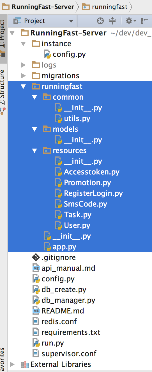Collapse the RunningFast-Server root node
152x372 pixels.
click(12, 33)
